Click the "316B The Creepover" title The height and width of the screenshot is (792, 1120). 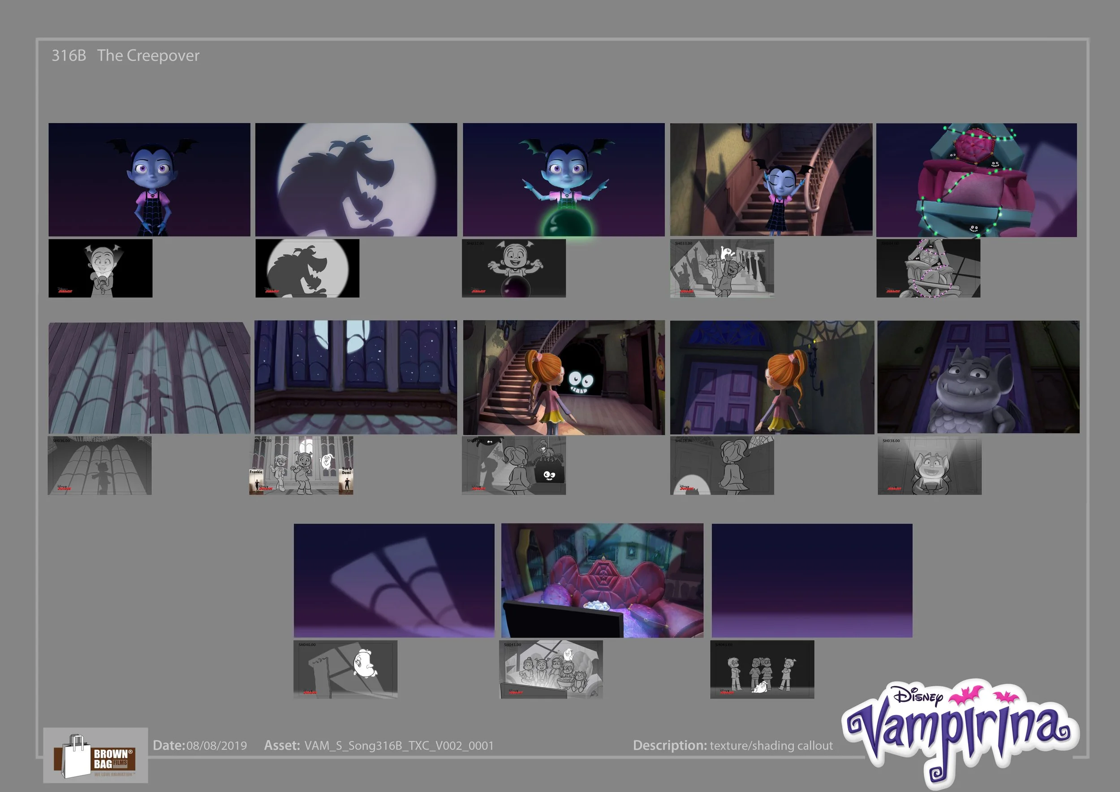(x=125, y=56)
